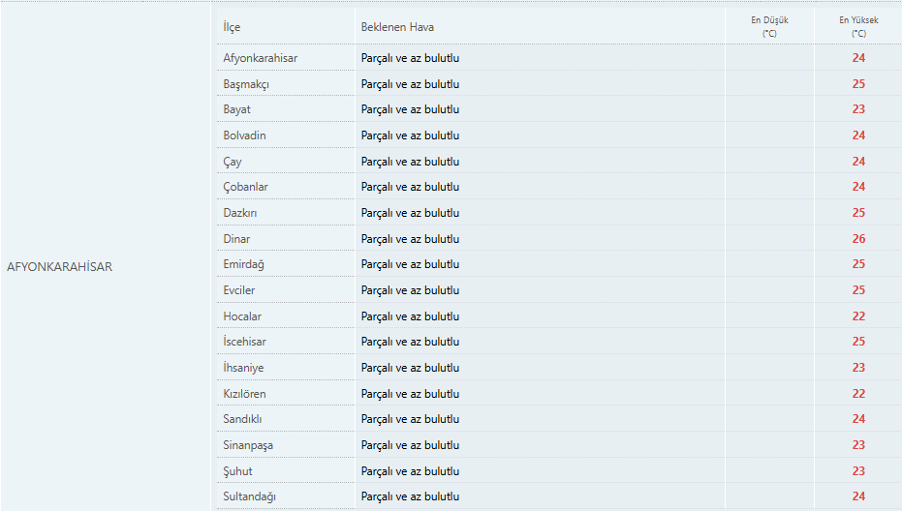This screenshot has height=511, width=902.
Task: Click the Şuhut district name
Action: point(237,471)
